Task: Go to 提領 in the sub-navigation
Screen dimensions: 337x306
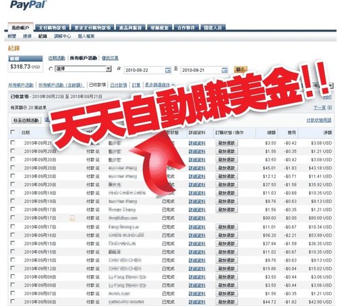Action: (x=27, y=36)
